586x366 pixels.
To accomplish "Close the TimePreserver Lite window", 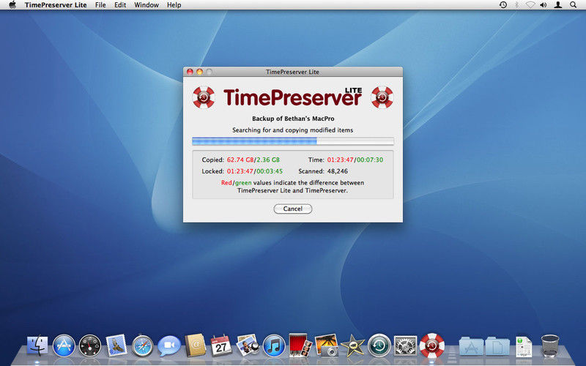I will pos(190,72).
